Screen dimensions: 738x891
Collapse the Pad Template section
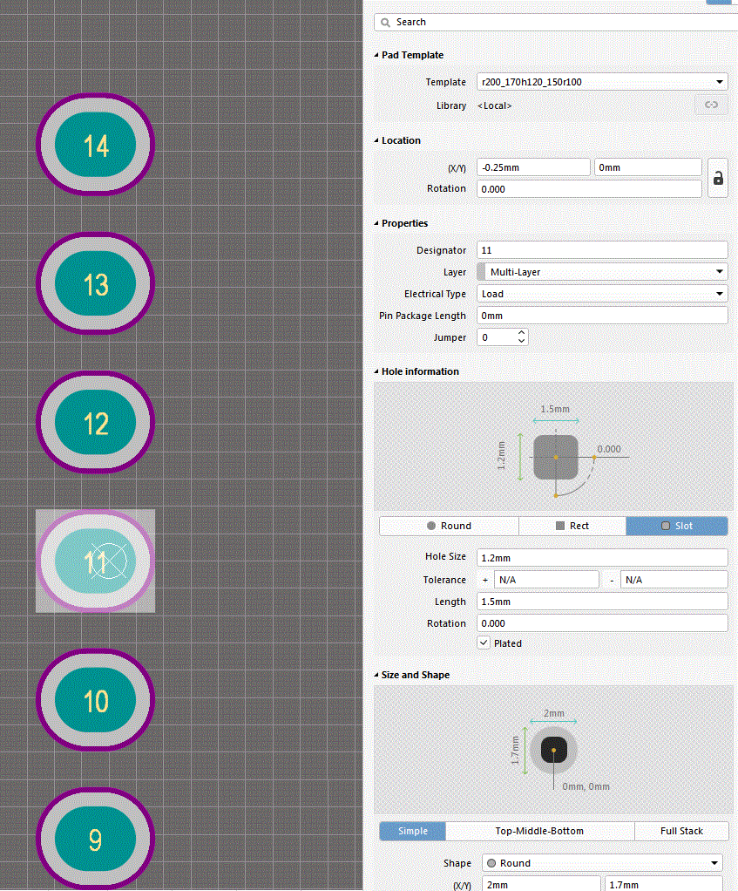click(x=376, y=55)
